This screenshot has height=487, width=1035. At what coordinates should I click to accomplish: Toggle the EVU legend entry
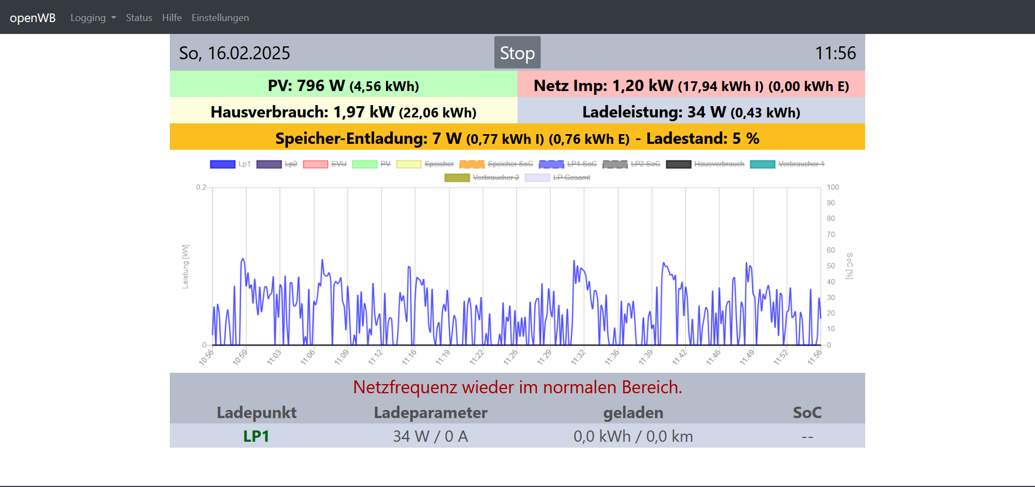[325, 164]
